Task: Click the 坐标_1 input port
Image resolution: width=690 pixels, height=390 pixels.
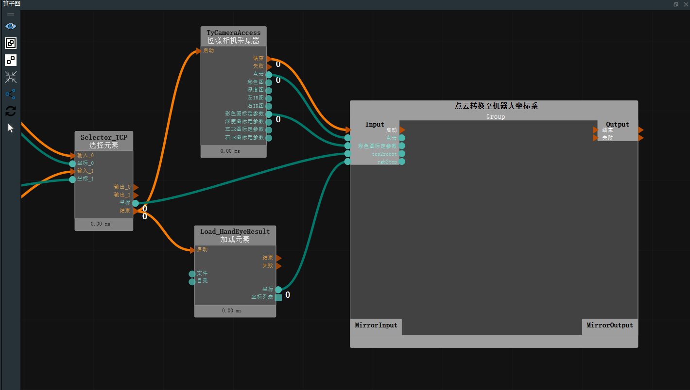Action: pos(72,179)
